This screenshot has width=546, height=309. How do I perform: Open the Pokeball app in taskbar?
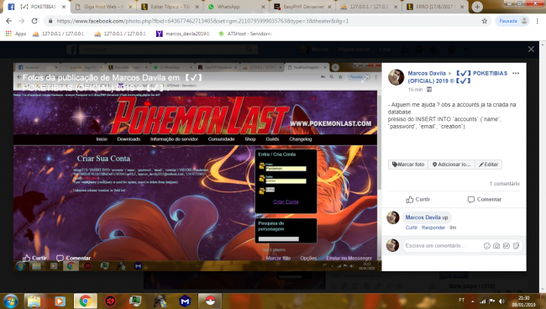(210, 301)
